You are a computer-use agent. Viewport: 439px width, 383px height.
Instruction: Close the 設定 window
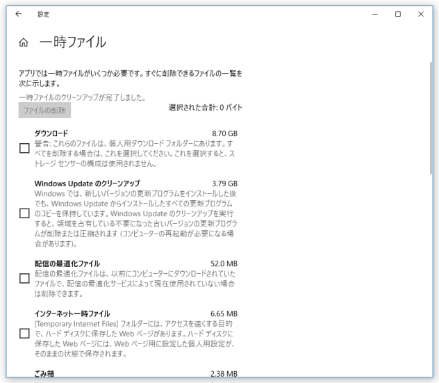[421, 14]
